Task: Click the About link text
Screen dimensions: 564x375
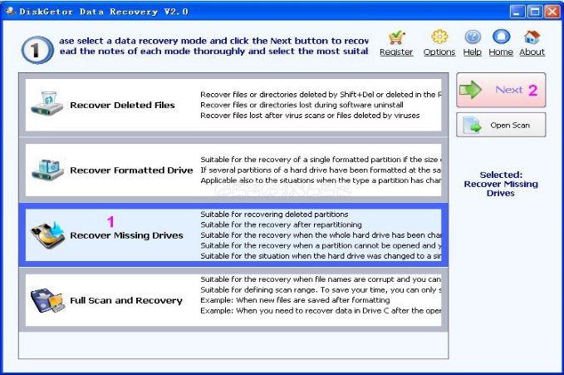Action: [532, 52]
